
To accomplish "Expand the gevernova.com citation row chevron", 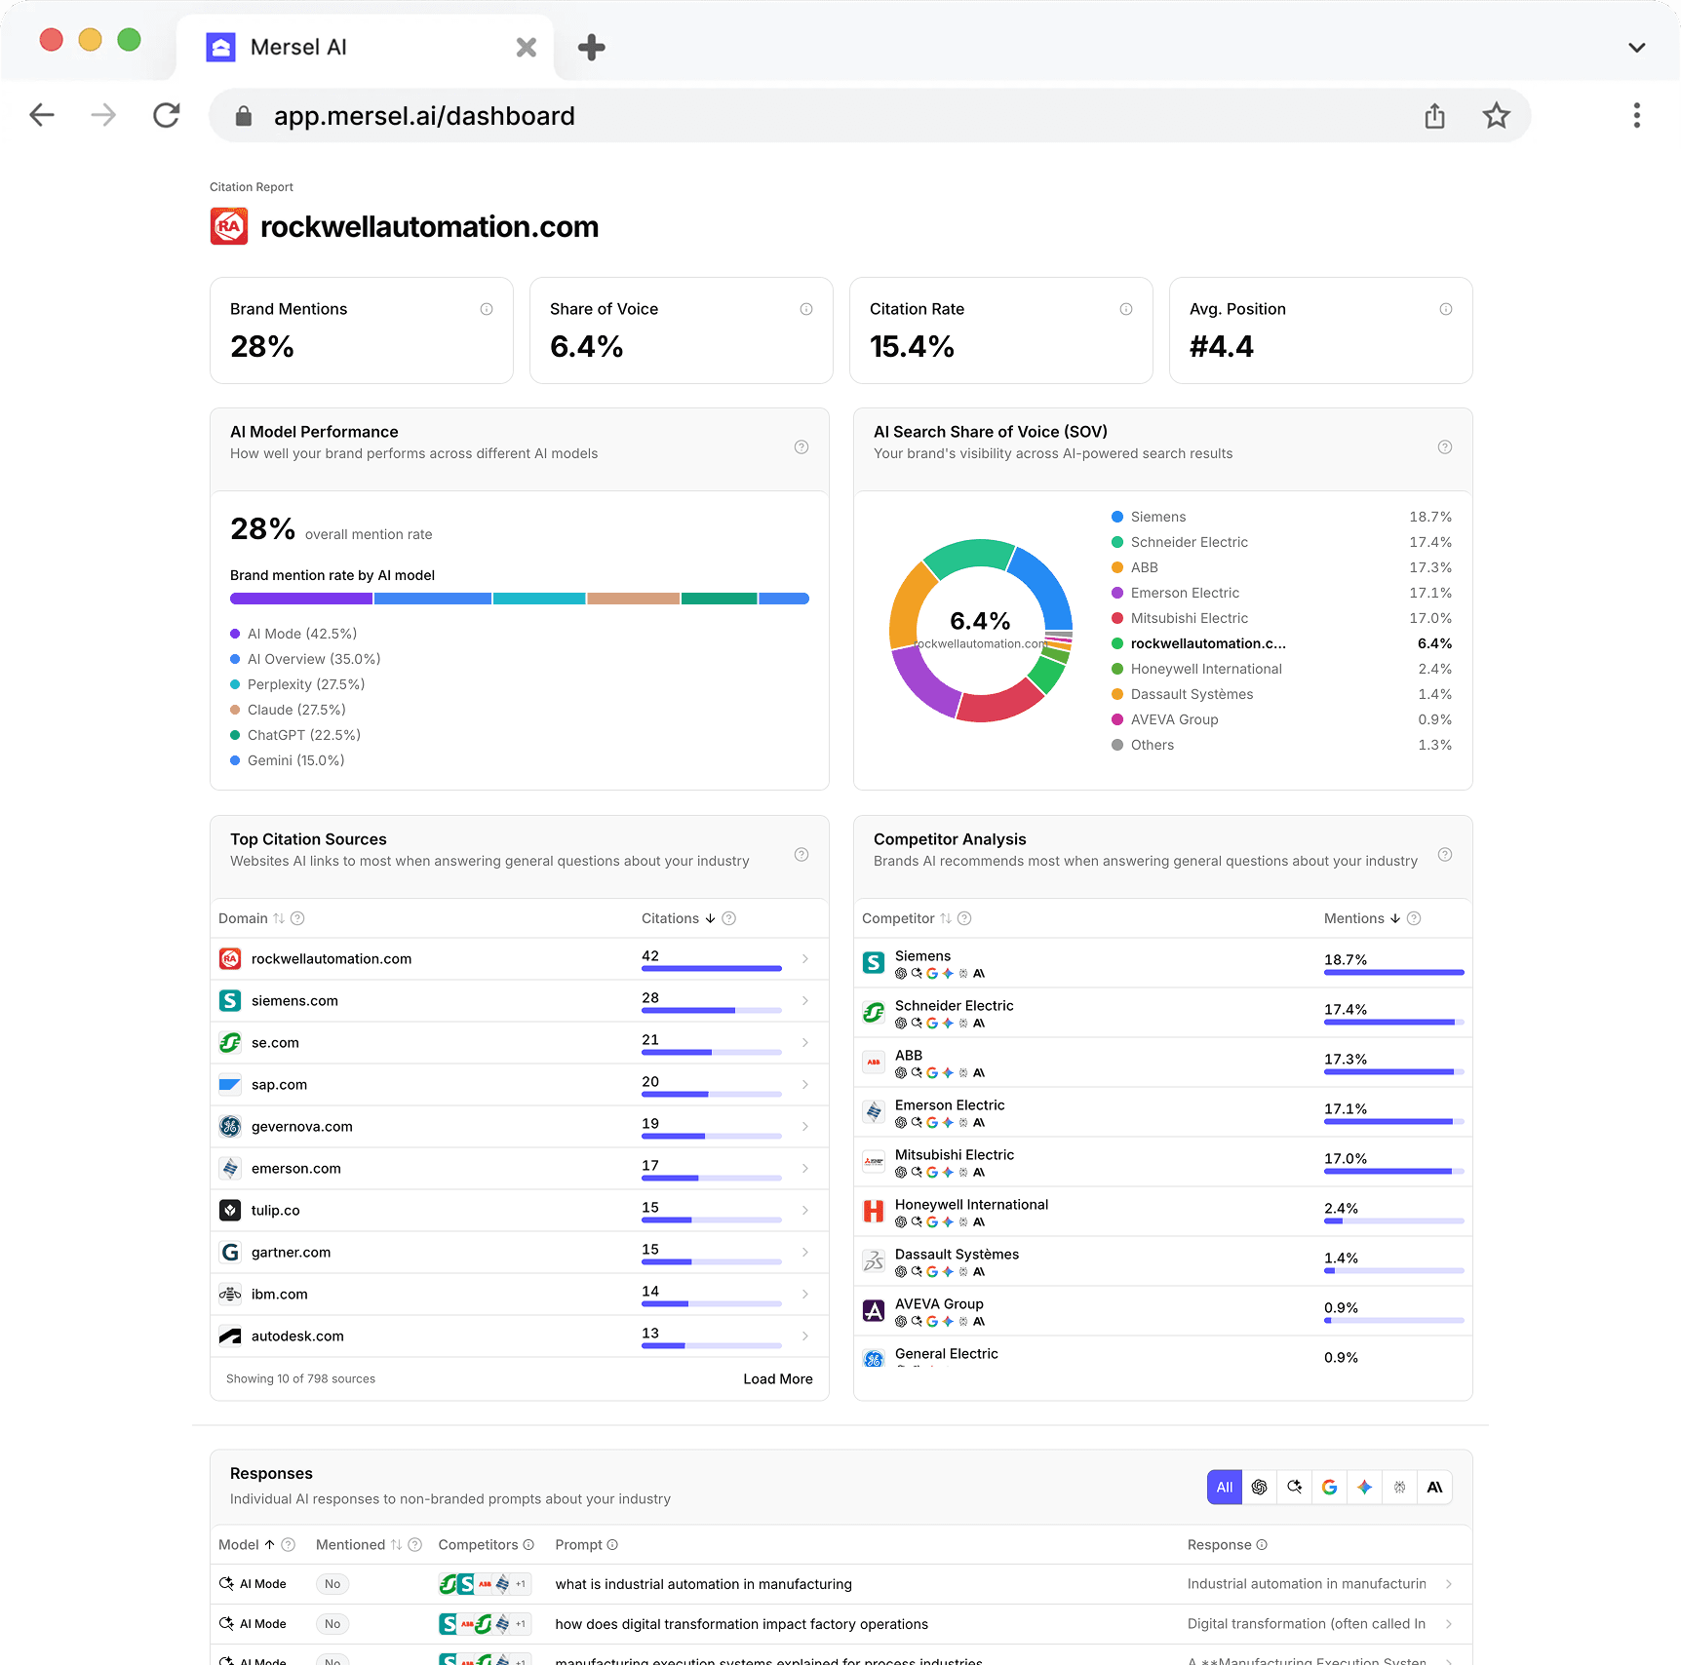I will coord(804,1127).
